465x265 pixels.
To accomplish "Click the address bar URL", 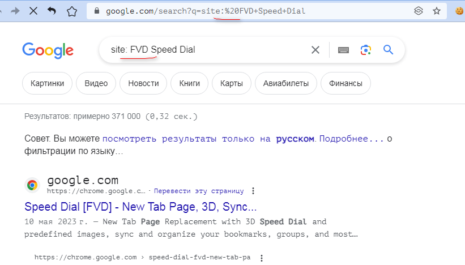I will pos(206,11).
